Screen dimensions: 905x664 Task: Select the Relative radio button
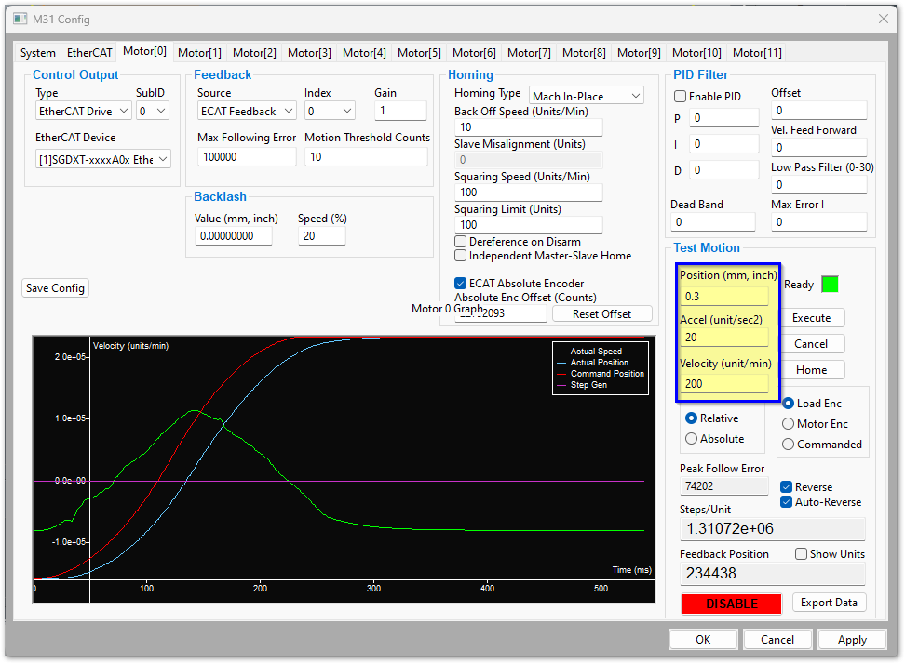tap(691, 418)
